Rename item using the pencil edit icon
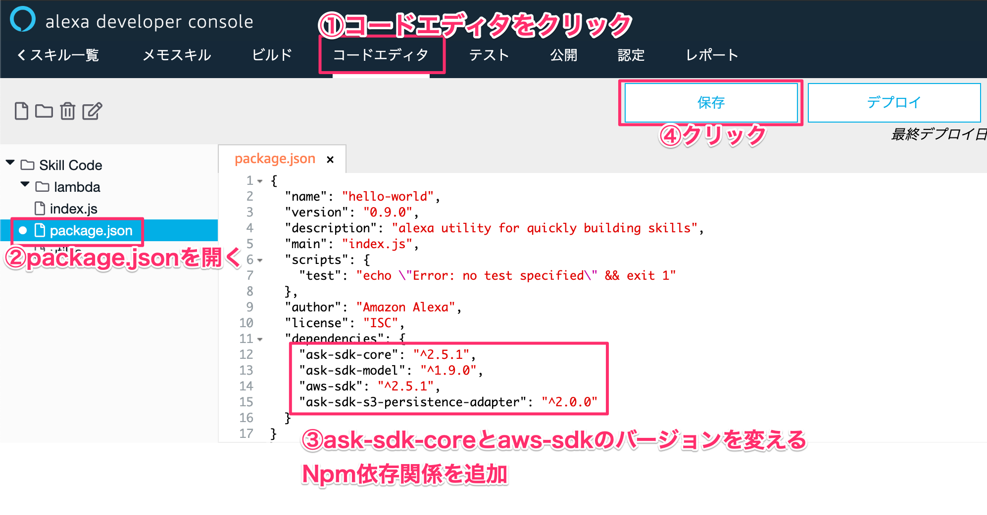The height and width of the screenshot is (515, 987). pos(92,111)
